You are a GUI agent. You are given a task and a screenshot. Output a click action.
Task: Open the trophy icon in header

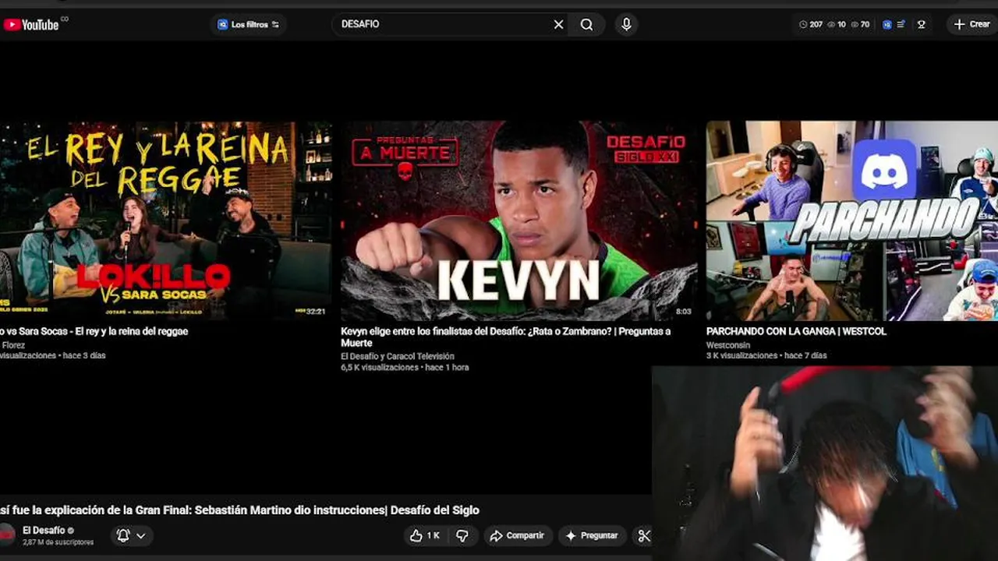pos(921,24)
